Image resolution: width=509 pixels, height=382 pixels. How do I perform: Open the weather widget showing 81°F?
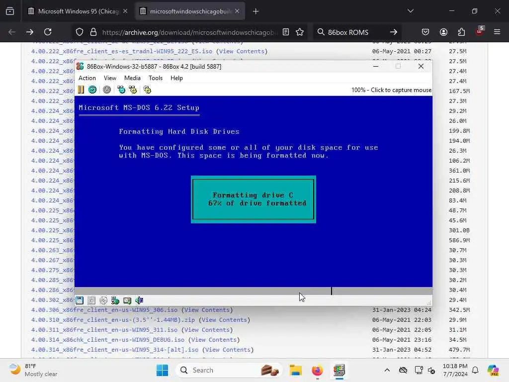[33, 370]
